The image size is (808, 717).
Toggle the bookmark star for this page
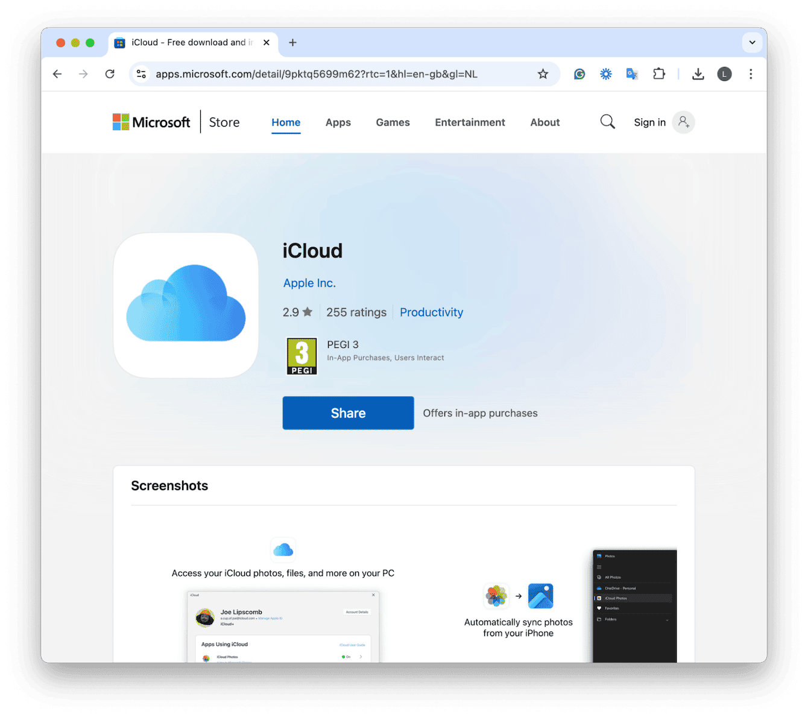coord(543,74)
